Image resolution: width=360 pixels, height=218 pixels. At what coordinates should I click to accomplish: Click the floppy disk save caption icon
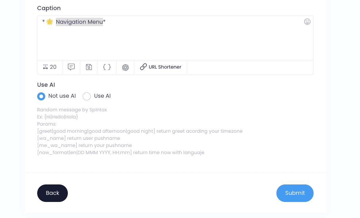tap(89, 67)
